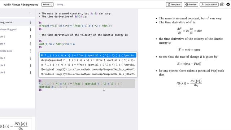This screenshot has height=130, width=231.
Task: Choose the \begin{equation} suggestion
Action: click(88, 60)
